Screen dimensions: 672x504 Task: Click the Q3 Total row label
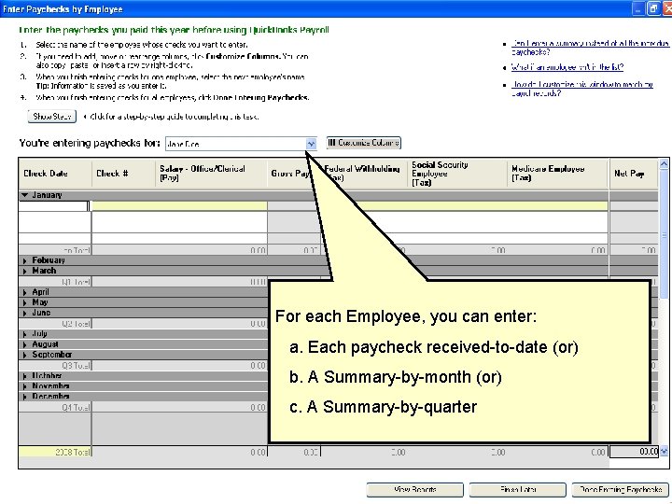click(76, 366)
